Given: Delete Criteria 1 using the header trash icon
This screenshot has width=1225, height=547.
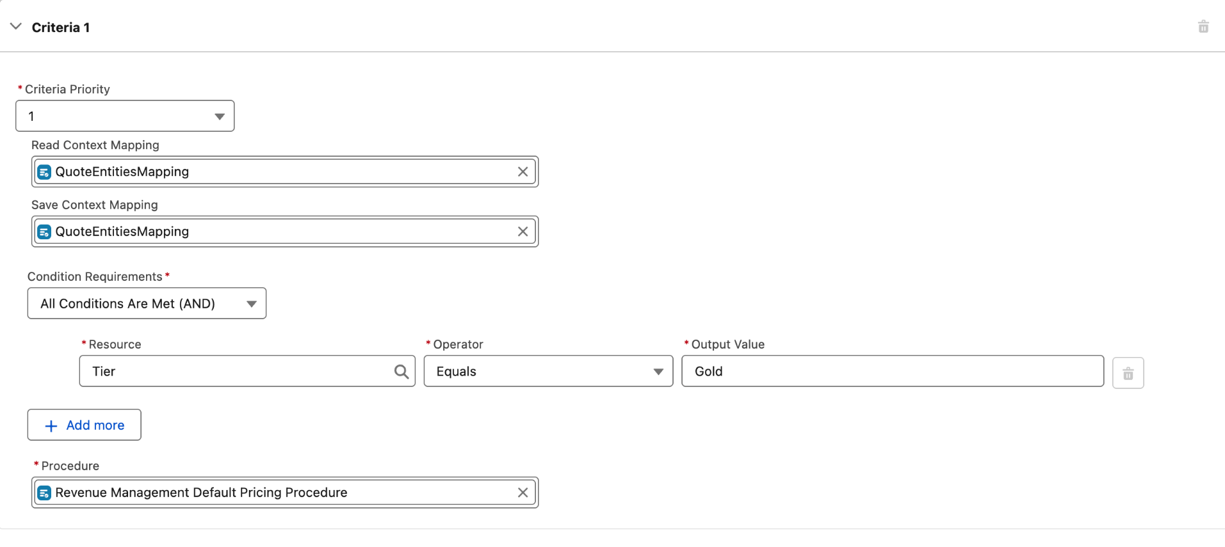Looking at the screenshot, I should point(1203,27).
